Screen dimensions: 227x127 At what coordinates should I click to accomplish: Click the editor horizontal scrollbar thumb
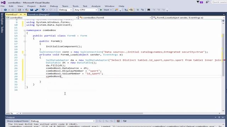coord(83,114)
